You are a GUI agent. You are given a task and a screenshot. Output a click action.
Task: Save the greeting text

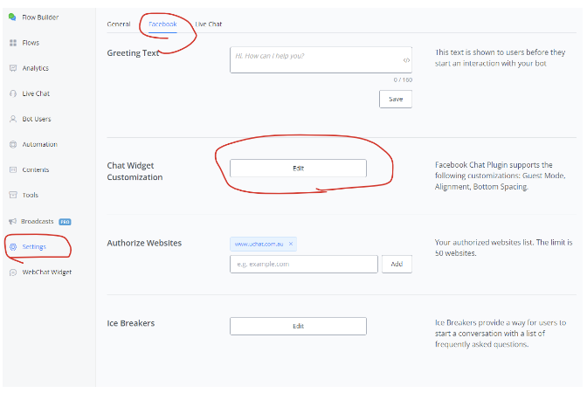(396, 100)
